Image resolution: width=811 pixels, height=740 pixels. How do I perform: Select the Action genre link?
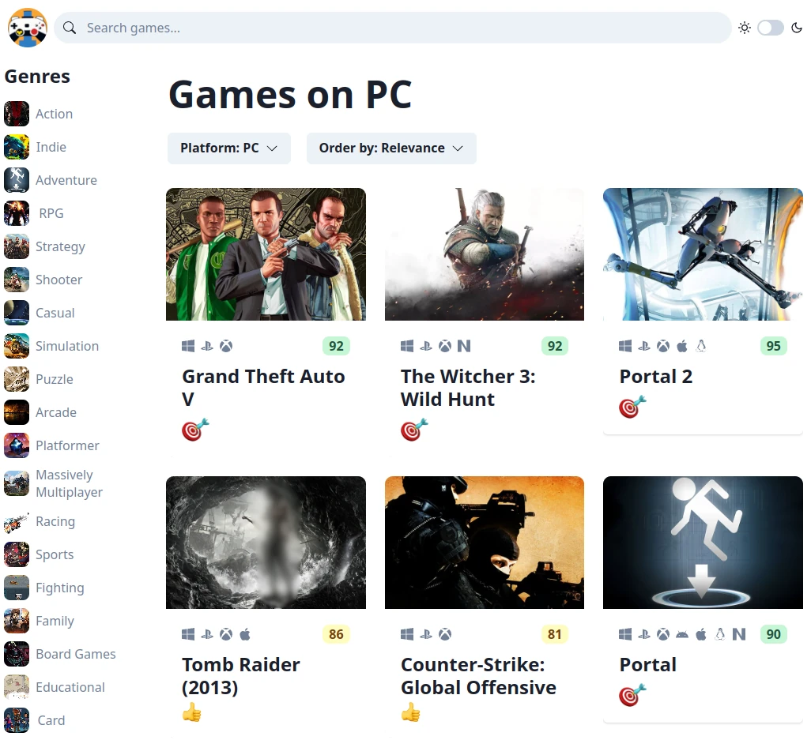[x=55, y=114]
